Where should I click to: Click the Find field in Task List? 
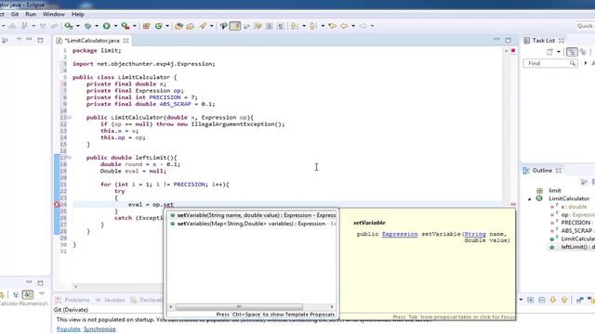550,63
